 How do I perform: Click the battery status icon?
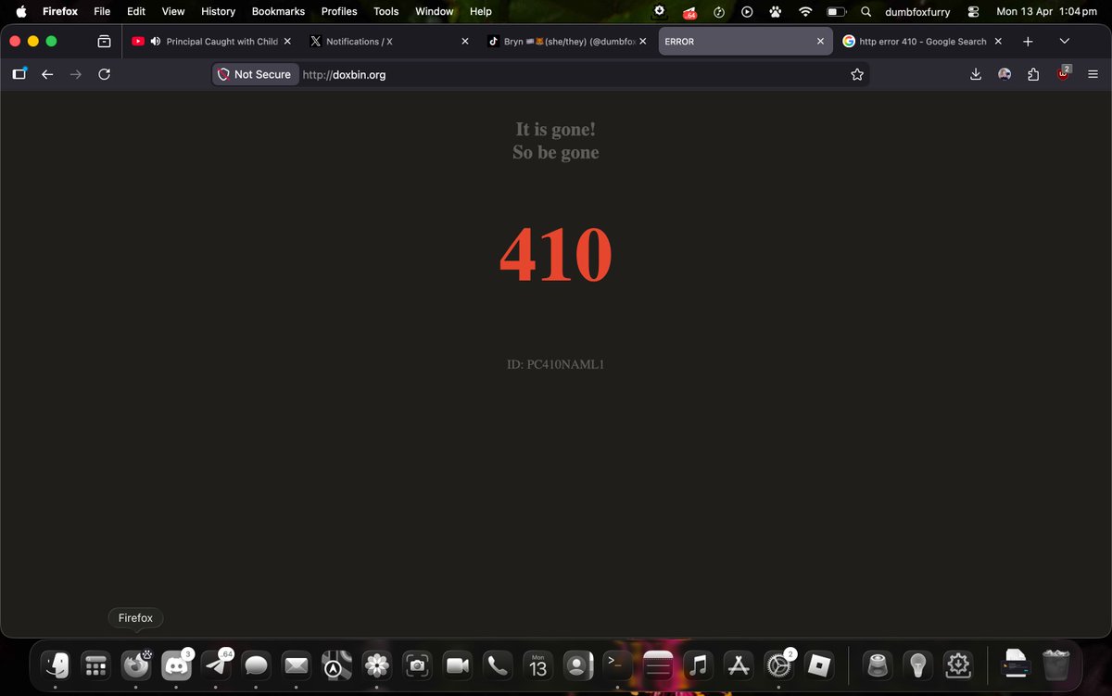[x=837, y=12]
